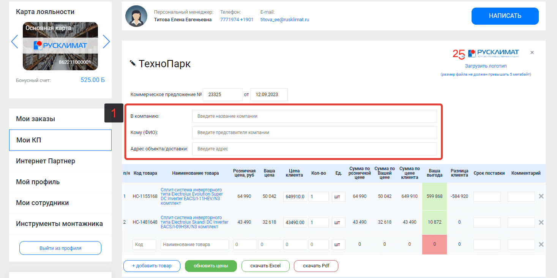Focus the date field 12.09.2023
The width and height of the screenshot is (557, 278).
pos(269,95)
